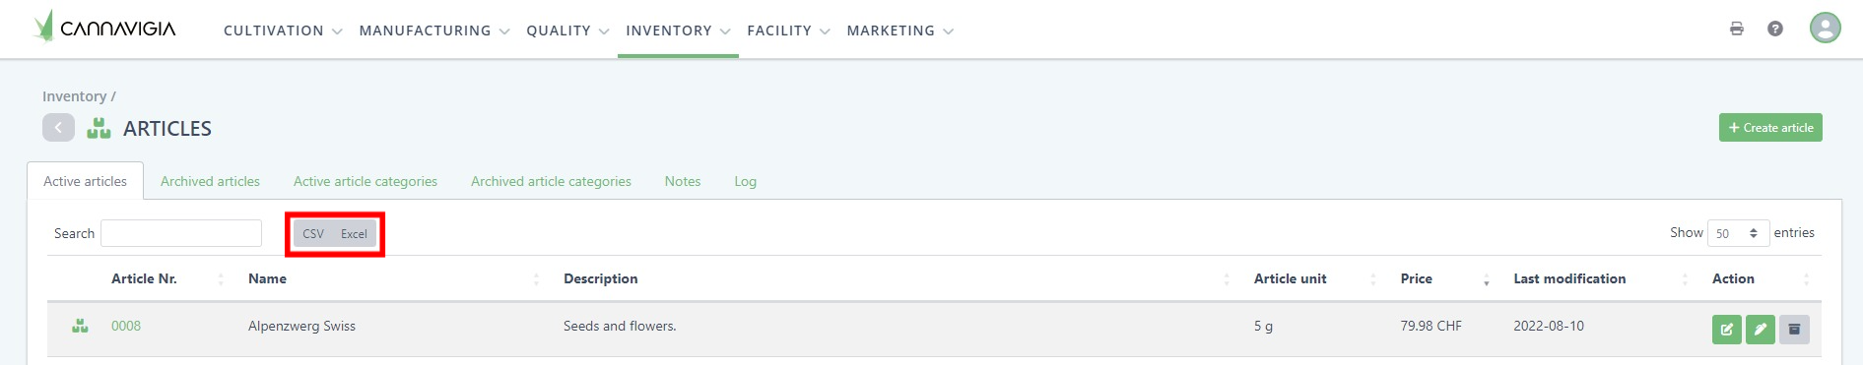Open article number 0008 link

click(126, 326)
